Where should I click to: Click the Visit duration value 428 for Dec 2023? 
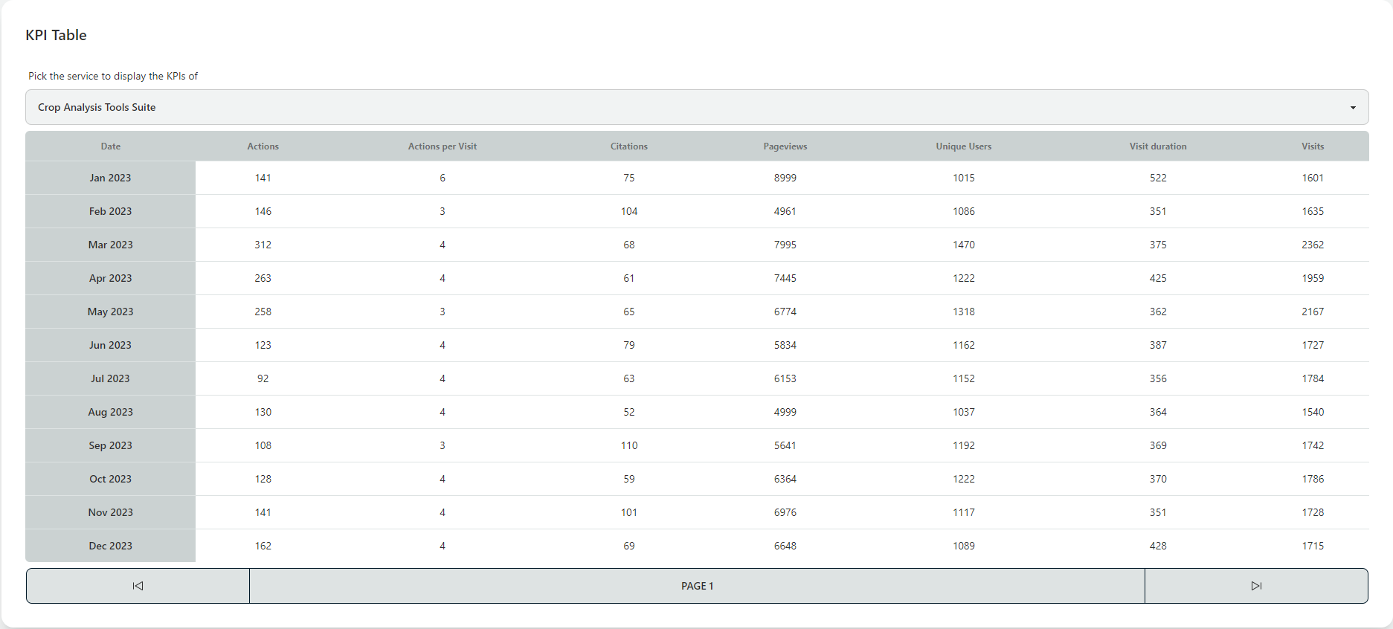(x=1158, y=546)
